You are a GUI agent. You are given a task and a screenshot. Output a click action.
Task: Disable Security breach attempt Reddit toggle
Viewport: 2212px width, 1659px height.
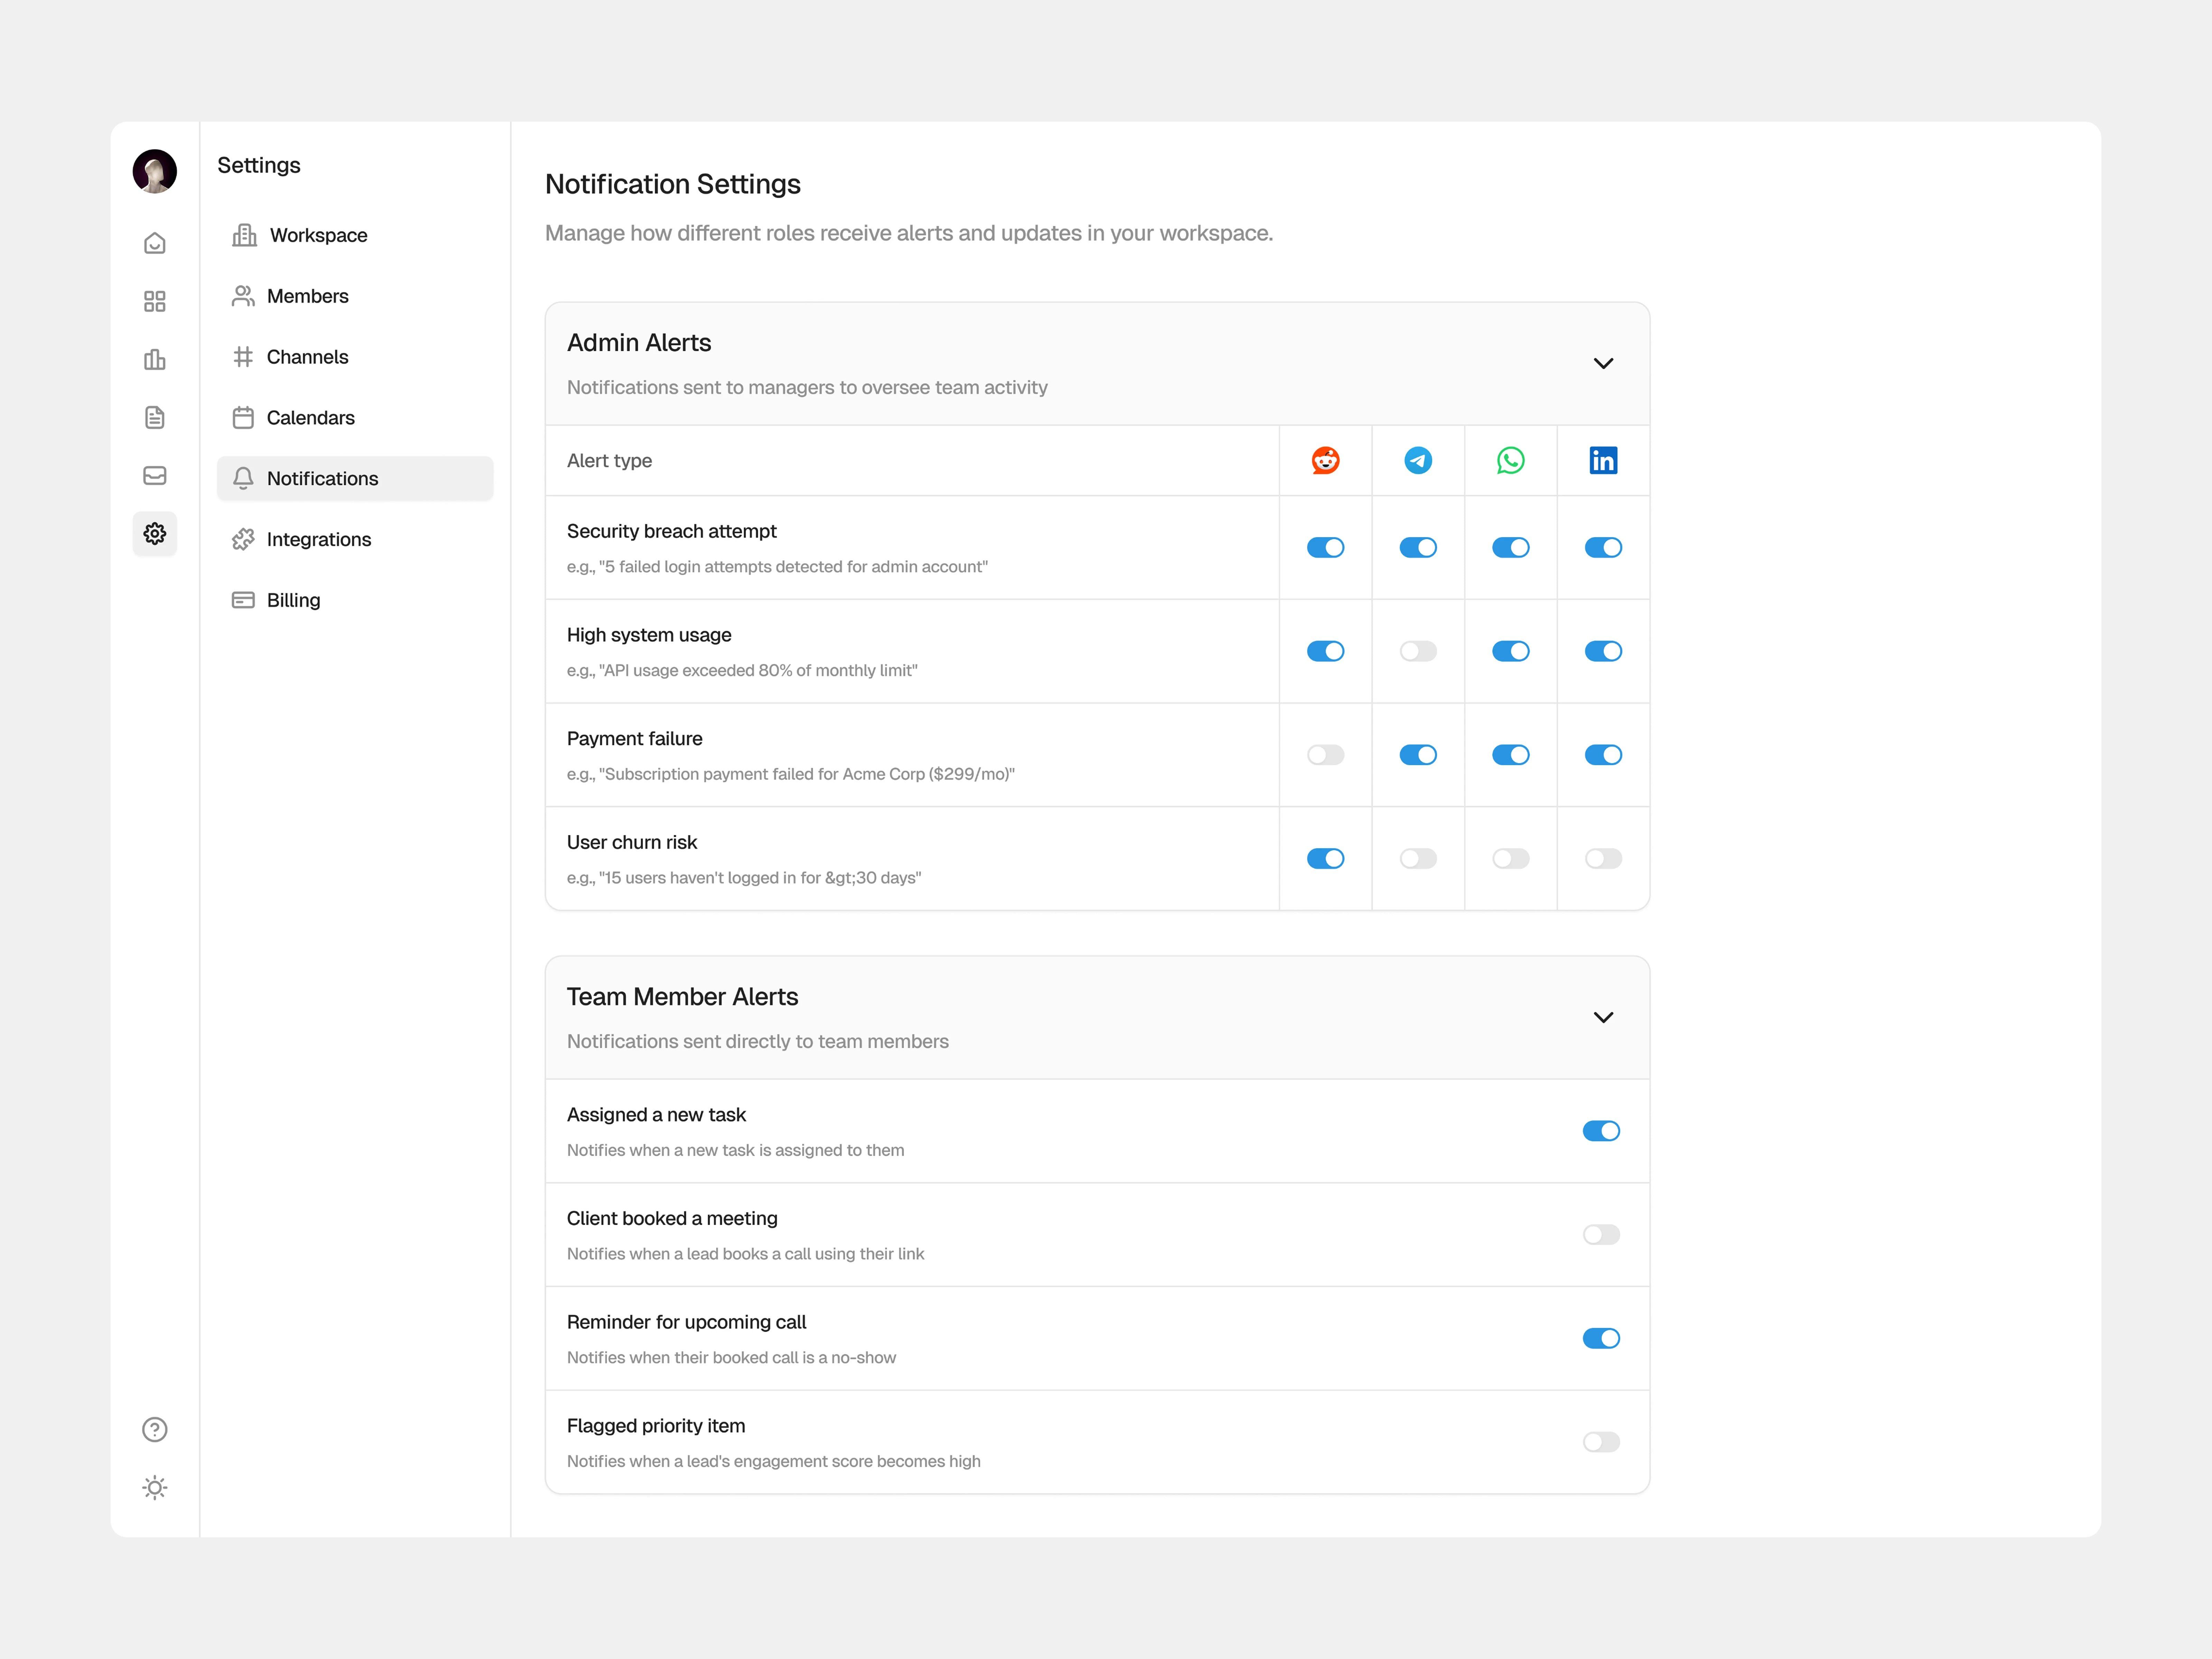coord(1325,547)
